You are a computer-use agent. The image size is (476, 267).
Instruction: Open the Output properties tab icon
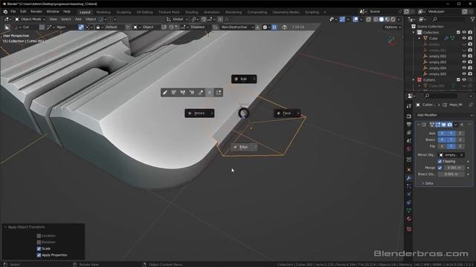[x=409, y=125]
